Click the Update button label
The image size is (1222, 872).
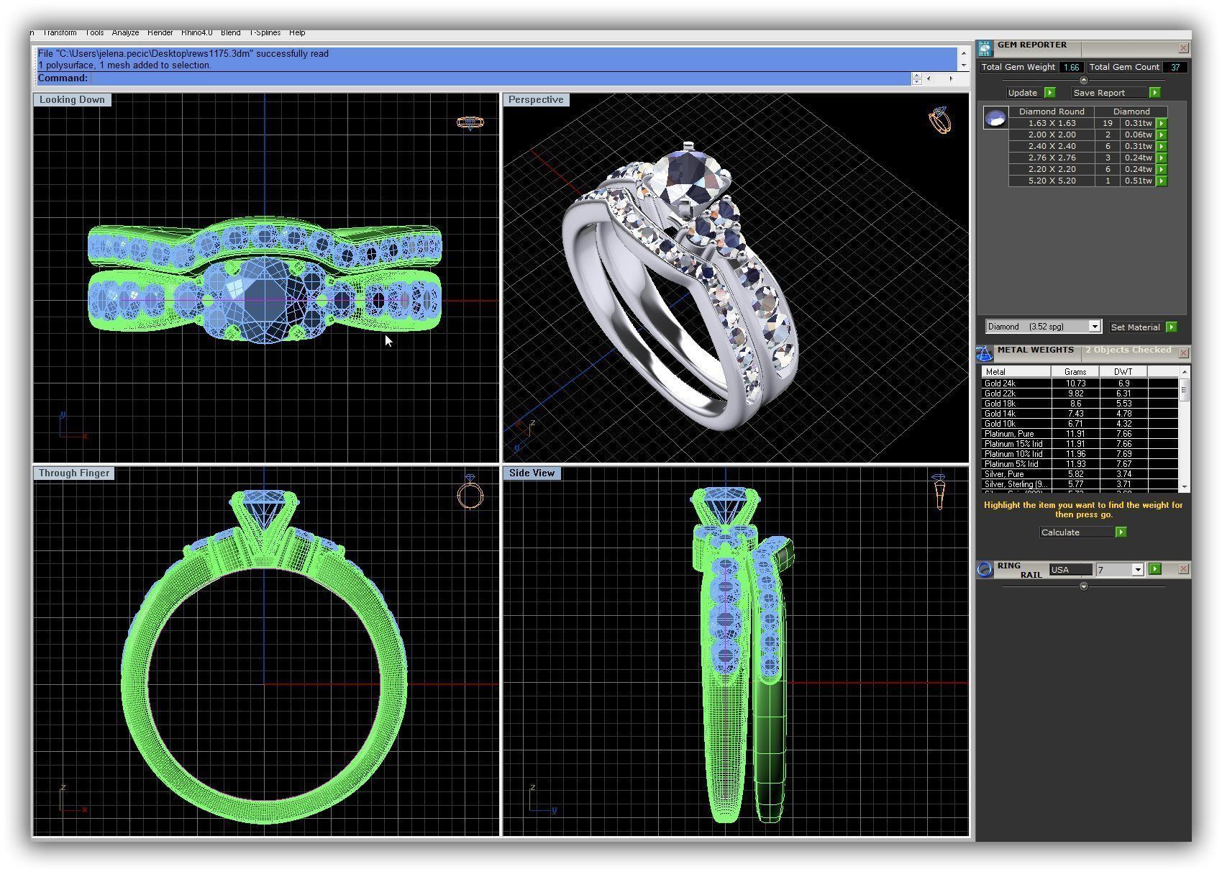[1023, 93]
